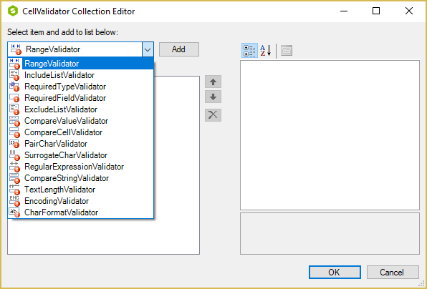The width and height of the screenshot is (427, 289).
Task: Click the PairCharValidator icon
Action: click(15, 144)
